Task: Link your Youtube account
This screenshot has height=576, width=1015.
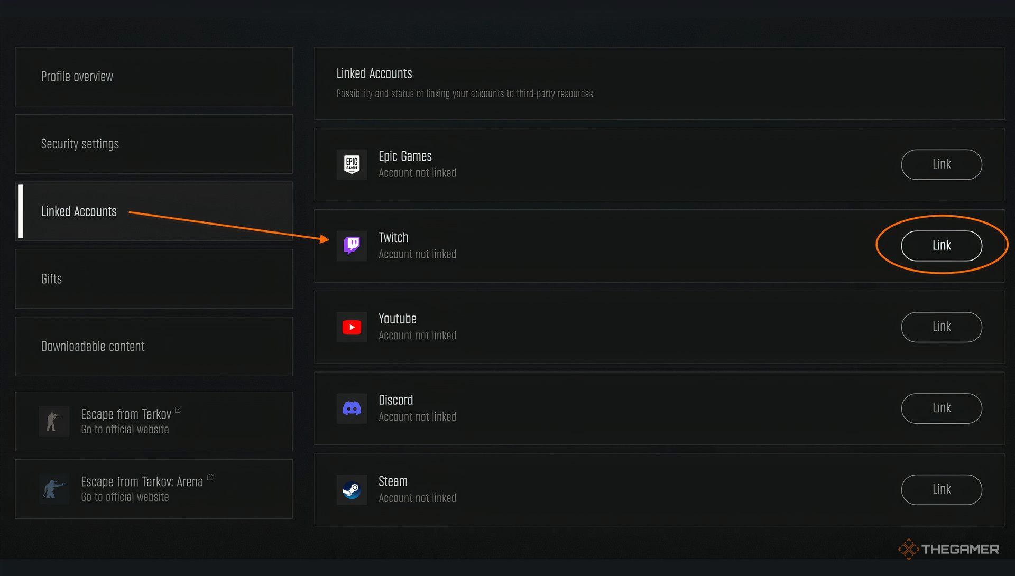Action: click(941, 327)
